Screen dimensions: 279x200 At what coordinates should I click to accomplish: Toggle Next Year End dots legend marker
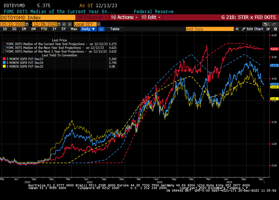[4, 48]
